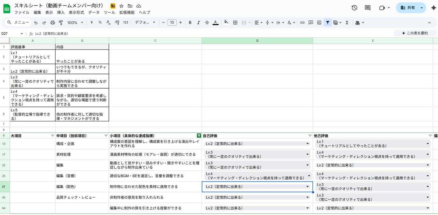Click the font size input field
The height and width of the screenshot is (215, 438).
tap(172, 23)
